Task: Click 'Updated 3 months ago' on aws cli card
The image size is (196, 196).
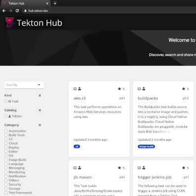Action: [x=90, y=140]
